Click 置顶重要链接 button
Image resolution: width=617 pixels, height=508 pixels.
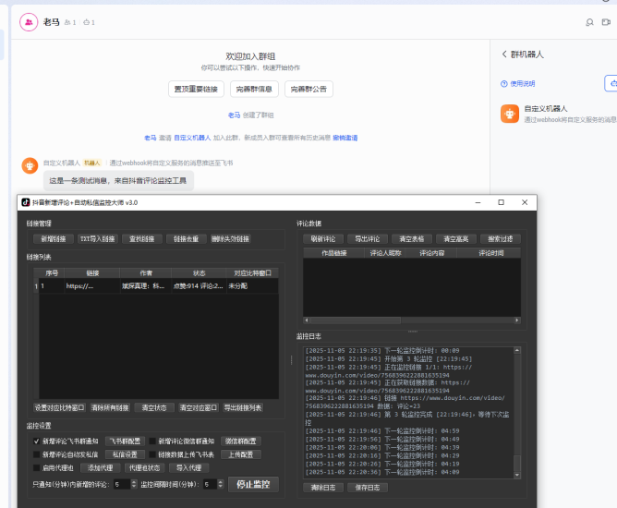point(196,89)
